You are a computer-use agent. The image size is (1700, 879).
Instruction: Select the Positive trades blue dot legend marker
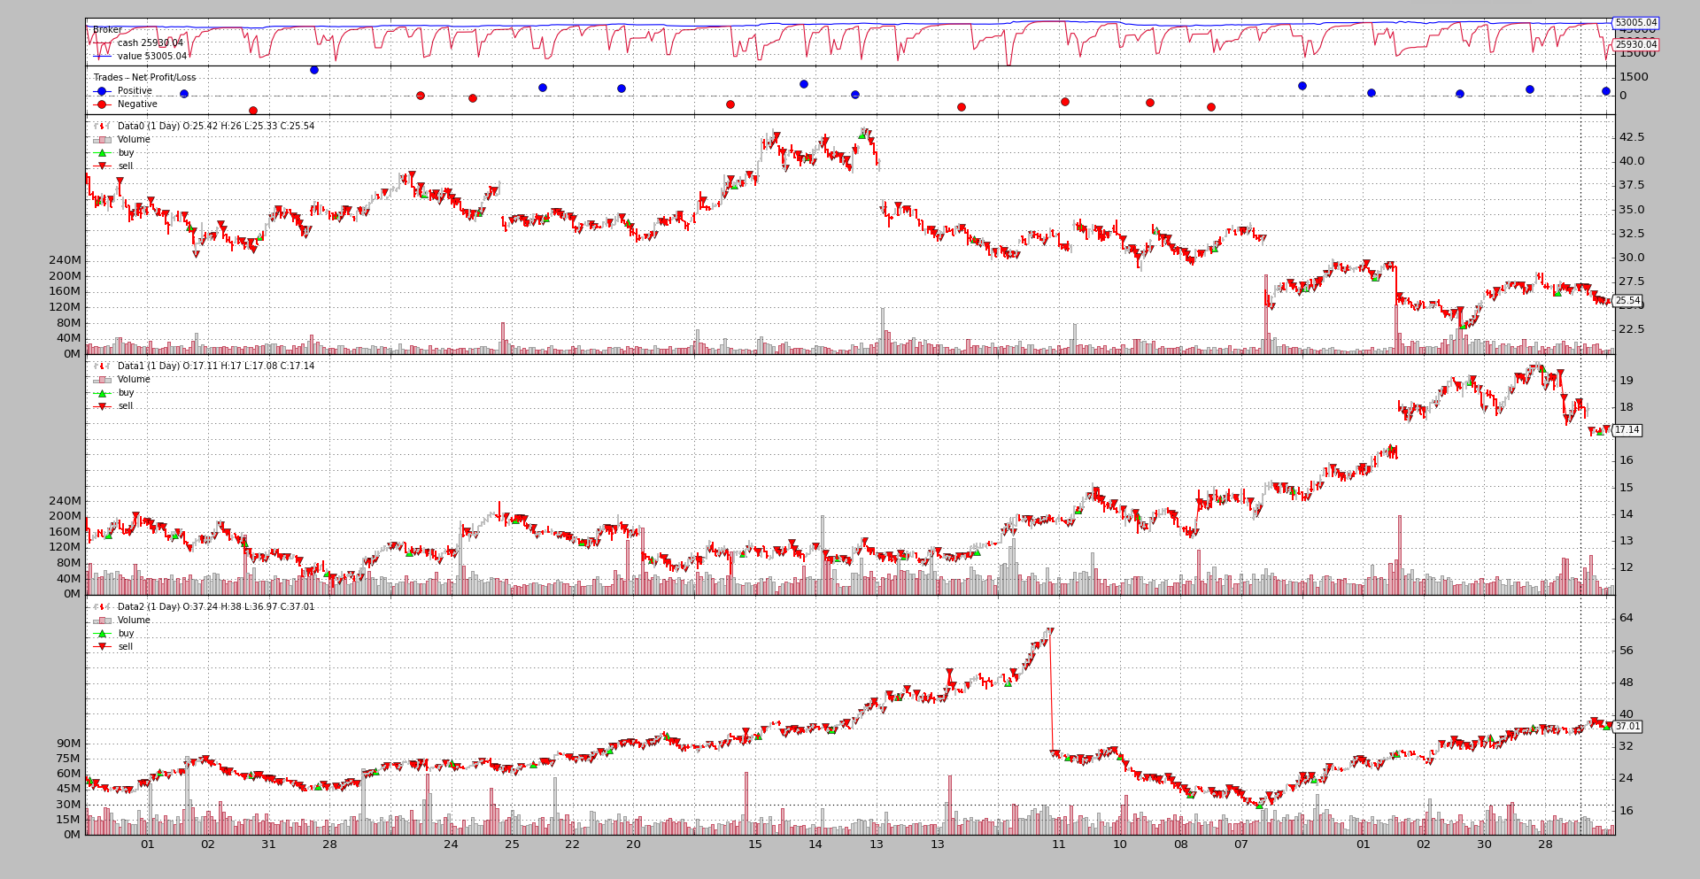click(102, 91)
